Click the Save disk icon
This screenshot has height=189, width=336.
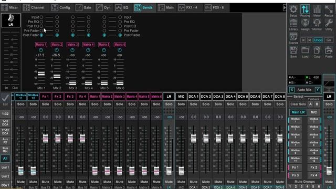click(x=293, y=50)
